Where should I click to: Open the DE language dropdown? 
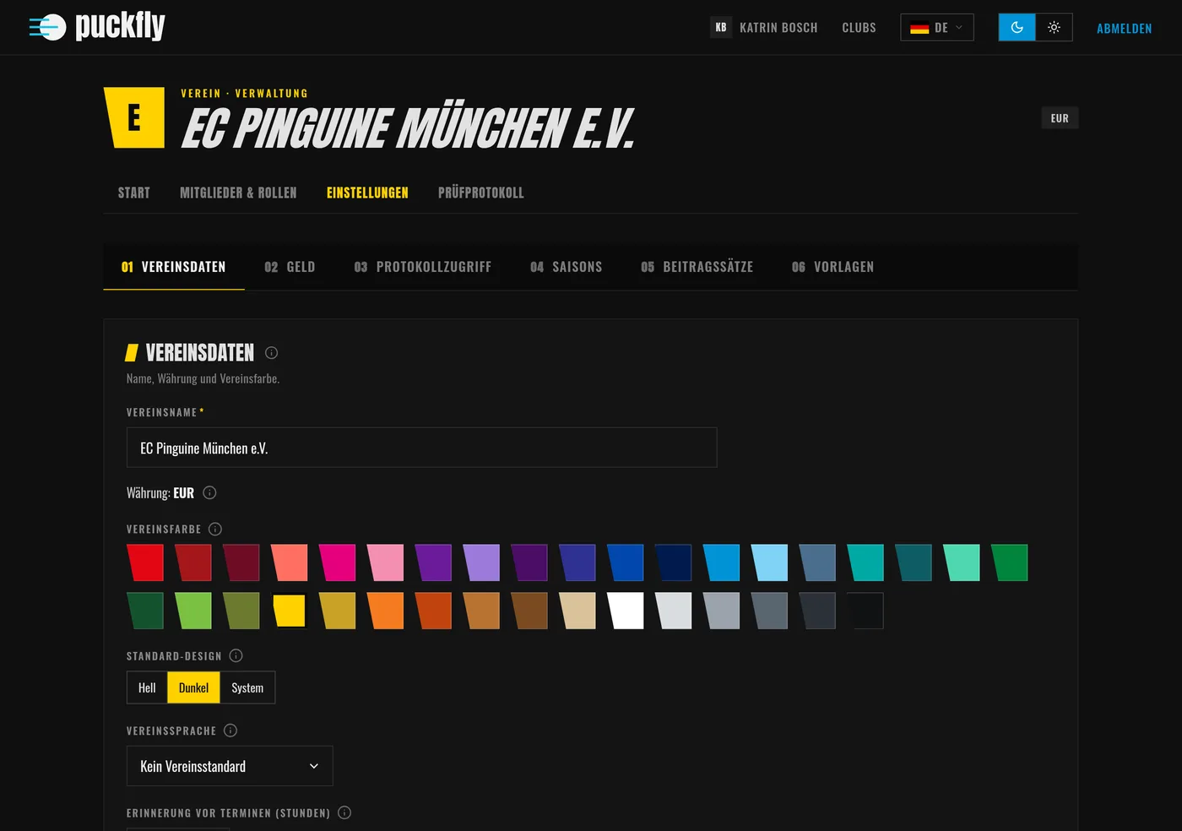pyautogui.click(x=937, y=27)
